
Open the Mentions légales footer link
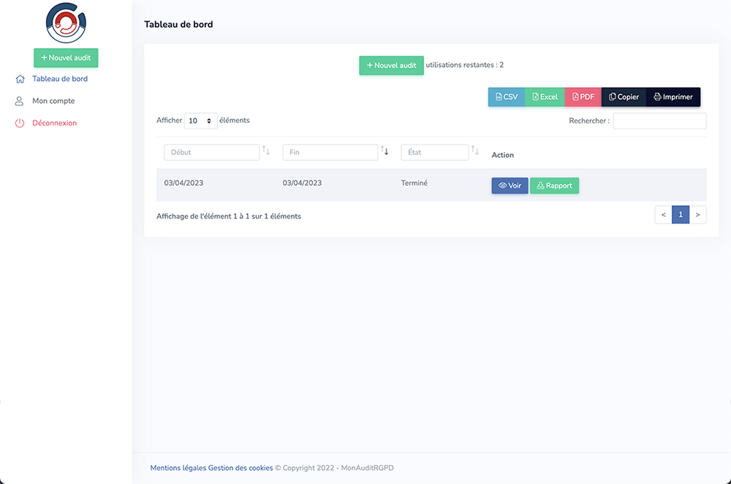pos(178,468)
